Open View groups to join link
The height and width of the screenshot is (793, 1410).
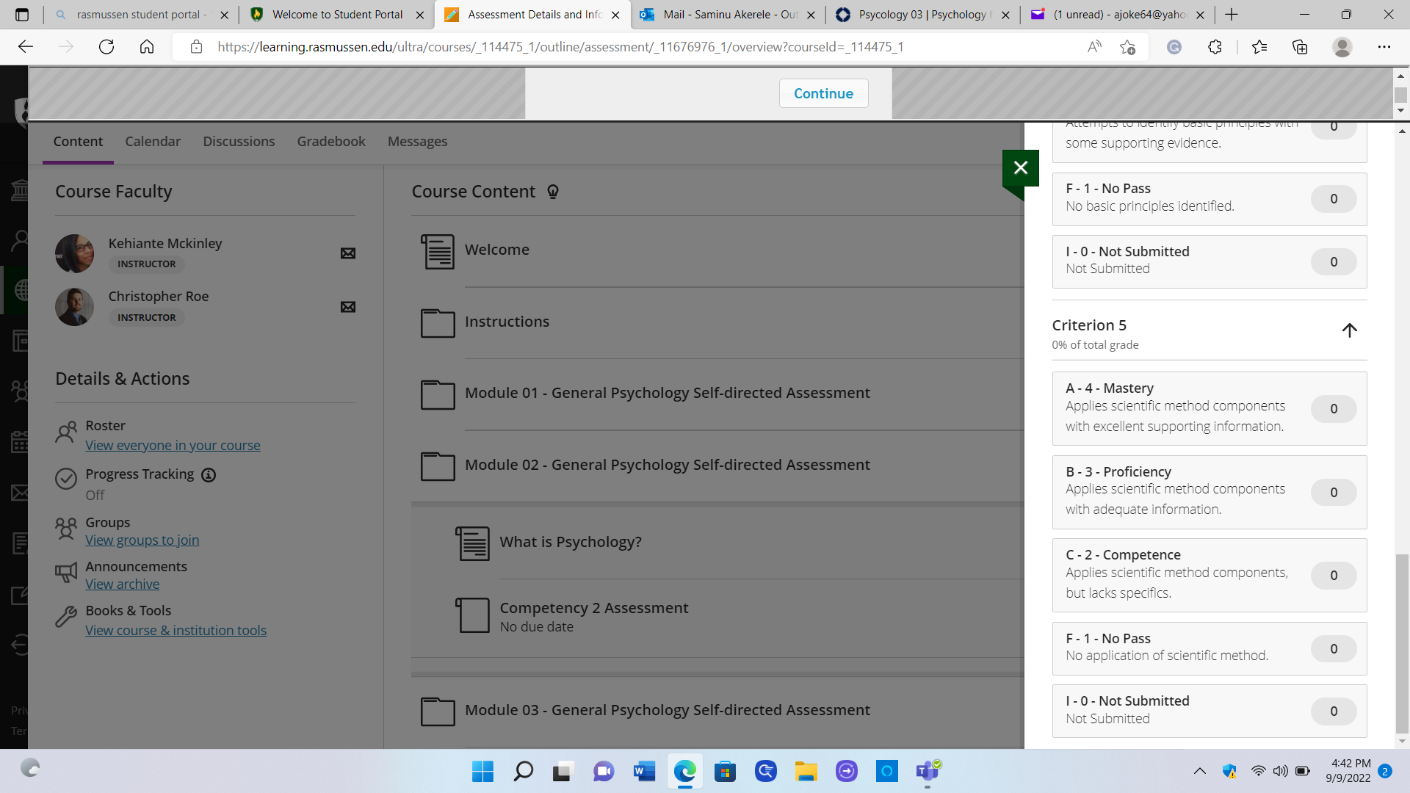(x=142, y=540)
